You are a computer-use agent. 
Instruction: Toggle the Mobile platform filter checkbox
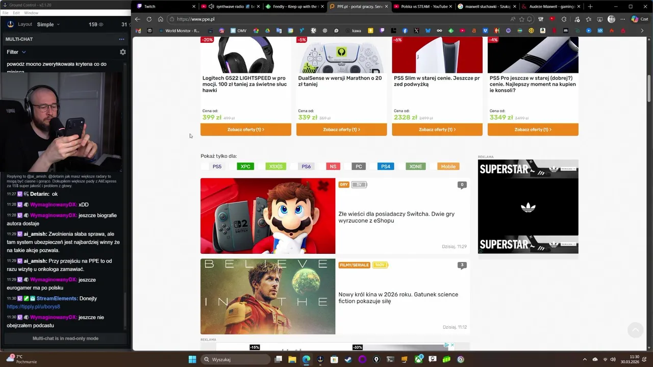point(433,167)
